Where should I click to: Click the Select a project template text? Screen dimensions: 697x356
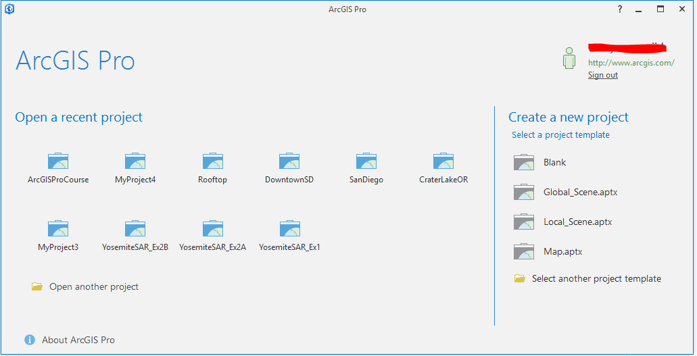(560, 134)
